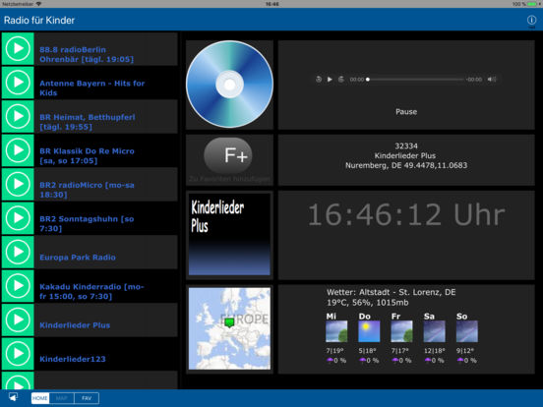Select Europa Park Radio title
This screenshot has height=407, width=543.
[78, 258]
